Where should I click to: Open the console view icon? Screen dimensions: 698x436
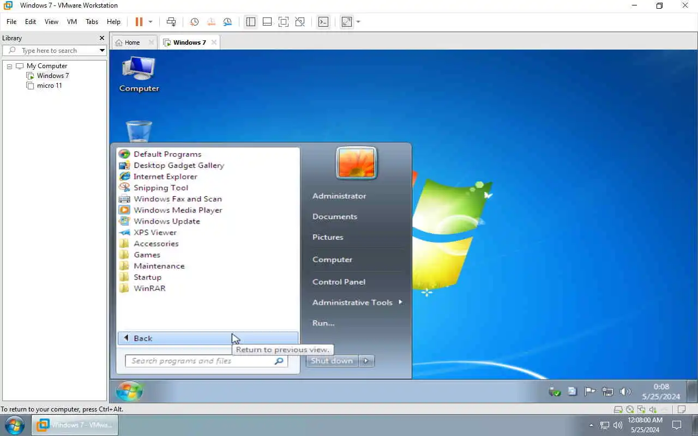[323, 22]
